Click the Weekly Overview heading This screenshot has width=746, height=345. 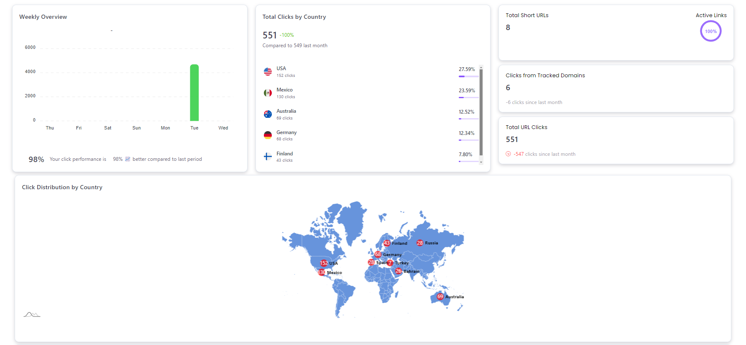pyautogui.click(x=43, y=17)
